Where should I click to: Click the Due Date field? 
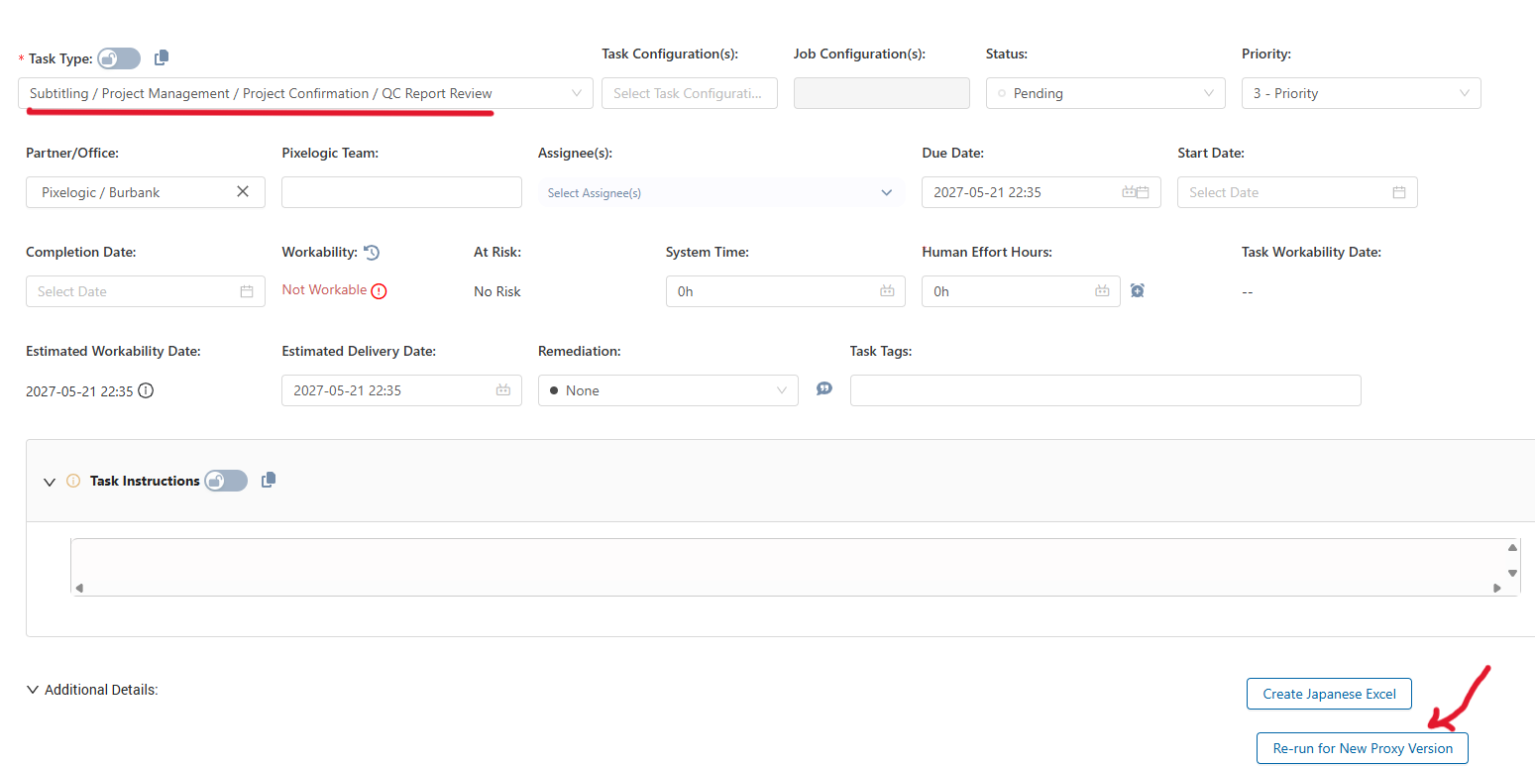(1041, 192)
